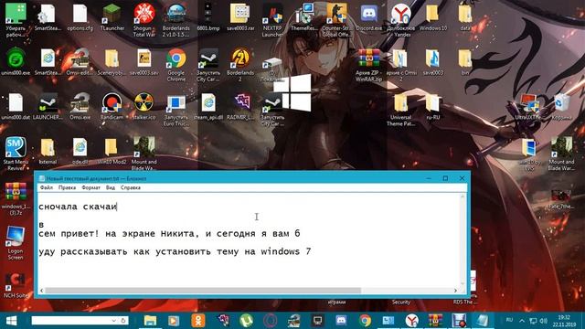The height and width of the screenshot is (329, 585).
Task: Select the windows_1...(3).7z archive
Action: pyautogui.click(x=16, y=198)
